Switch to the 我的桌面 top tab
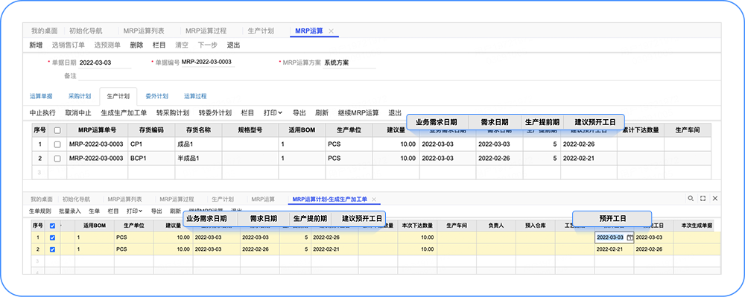Image resolution: width=745 pixels, height=297 pixels. tap(44, 31)
